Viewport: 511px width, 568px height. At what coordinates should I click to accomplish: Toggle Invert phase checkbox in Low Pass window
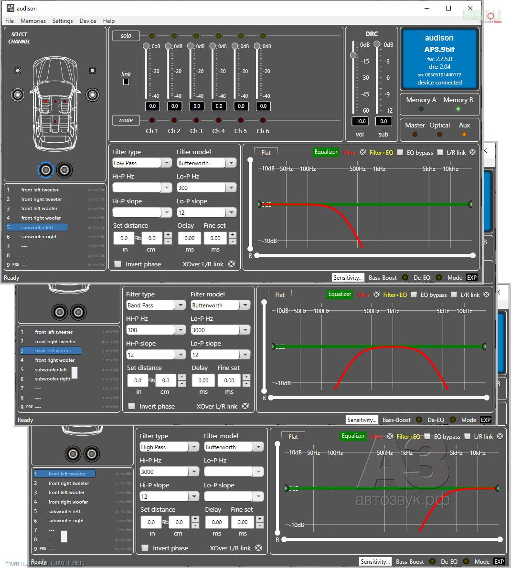tap(118, 263)
